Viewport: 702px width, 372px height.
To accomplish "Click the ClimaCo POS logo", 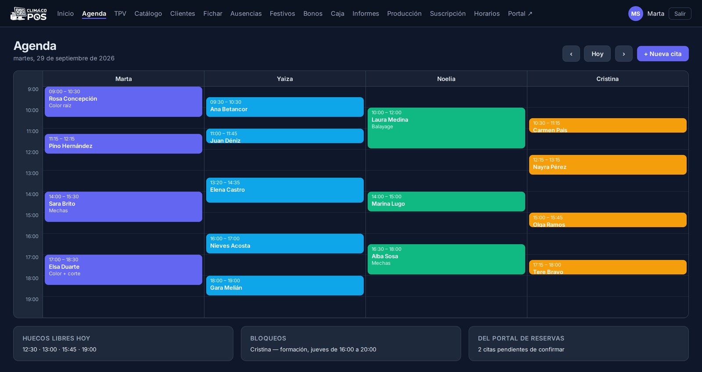I will coord(29,14).
